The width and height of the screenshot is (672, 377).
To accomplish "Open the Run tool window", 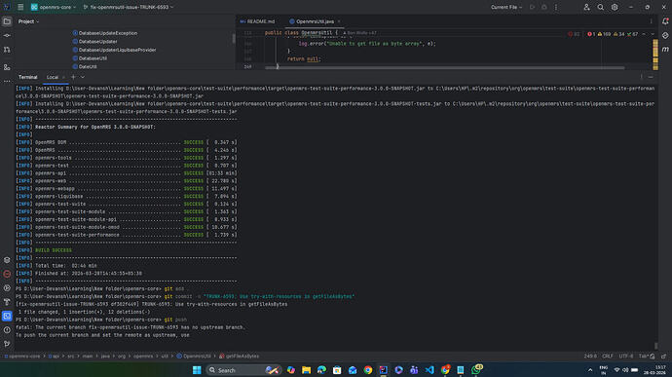I will (7, 287).
